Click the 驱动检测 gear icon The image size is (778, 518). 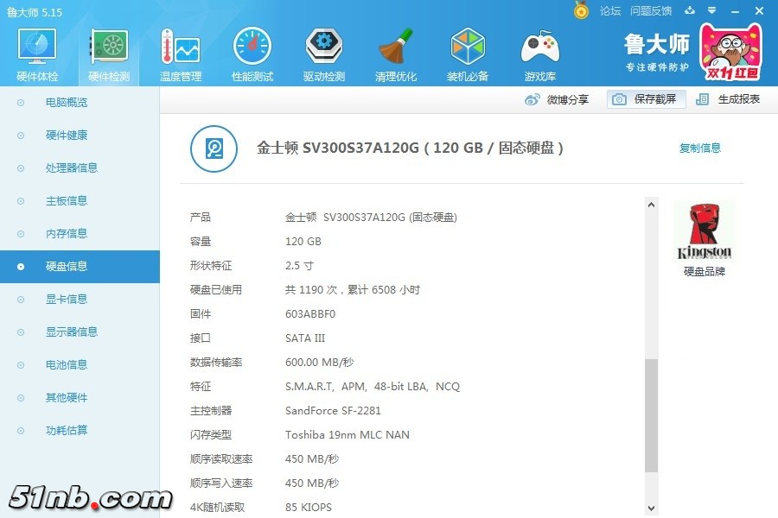(x=323, y=50)
